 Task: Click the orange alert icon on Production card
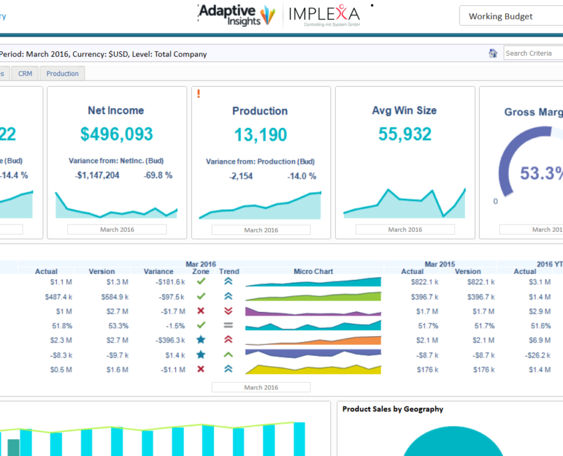click(199, 94)
